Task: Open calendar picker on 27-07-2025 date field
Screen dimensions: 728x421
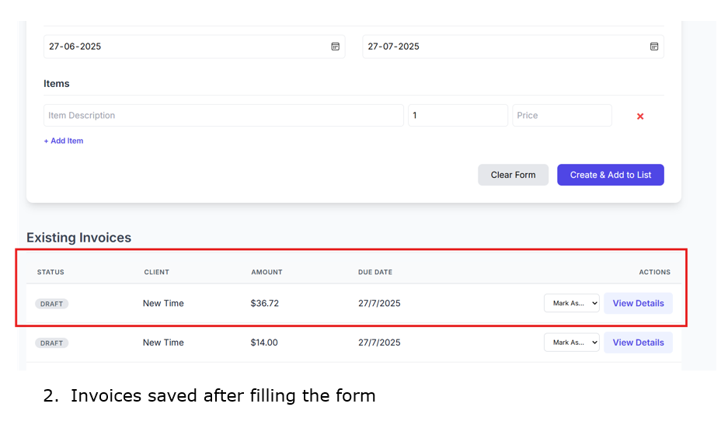Action: (x=654, y=47)
